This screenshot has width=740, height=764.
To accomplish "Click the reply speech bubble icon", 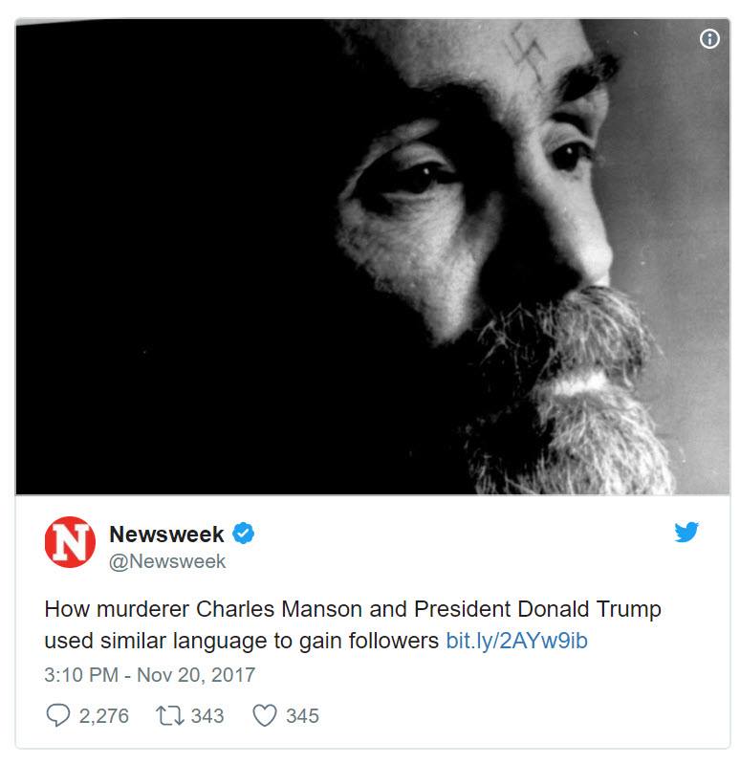I will point(58,715).
